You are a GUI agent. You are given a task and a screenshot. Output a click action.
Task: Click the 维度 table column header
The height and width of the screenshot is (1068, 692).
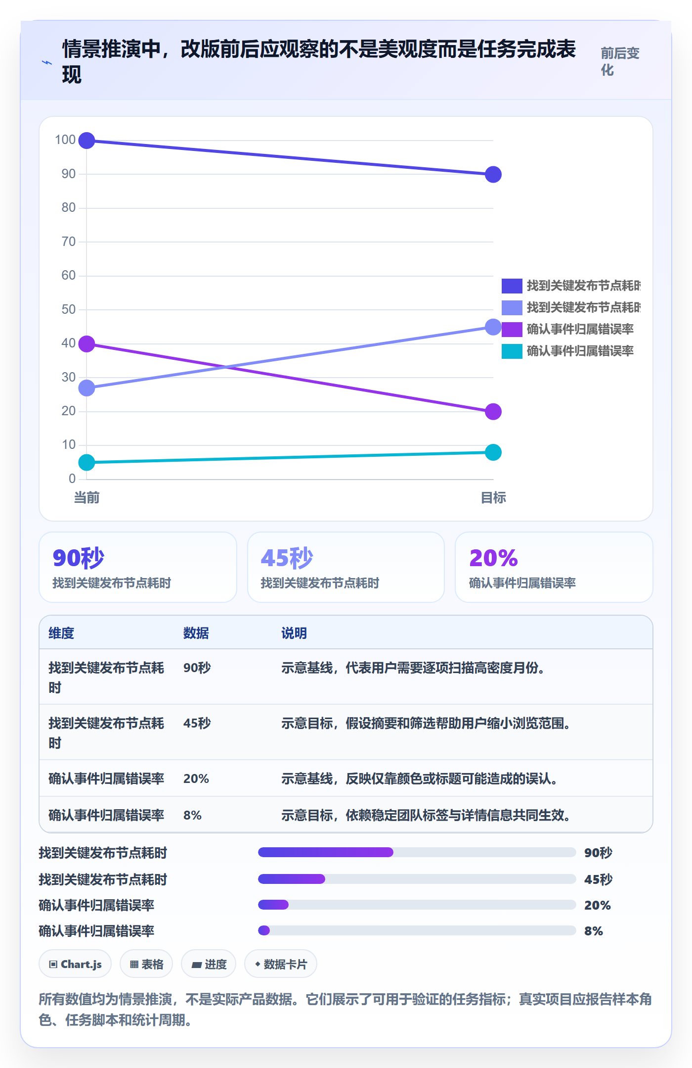[x=61, y=633]
